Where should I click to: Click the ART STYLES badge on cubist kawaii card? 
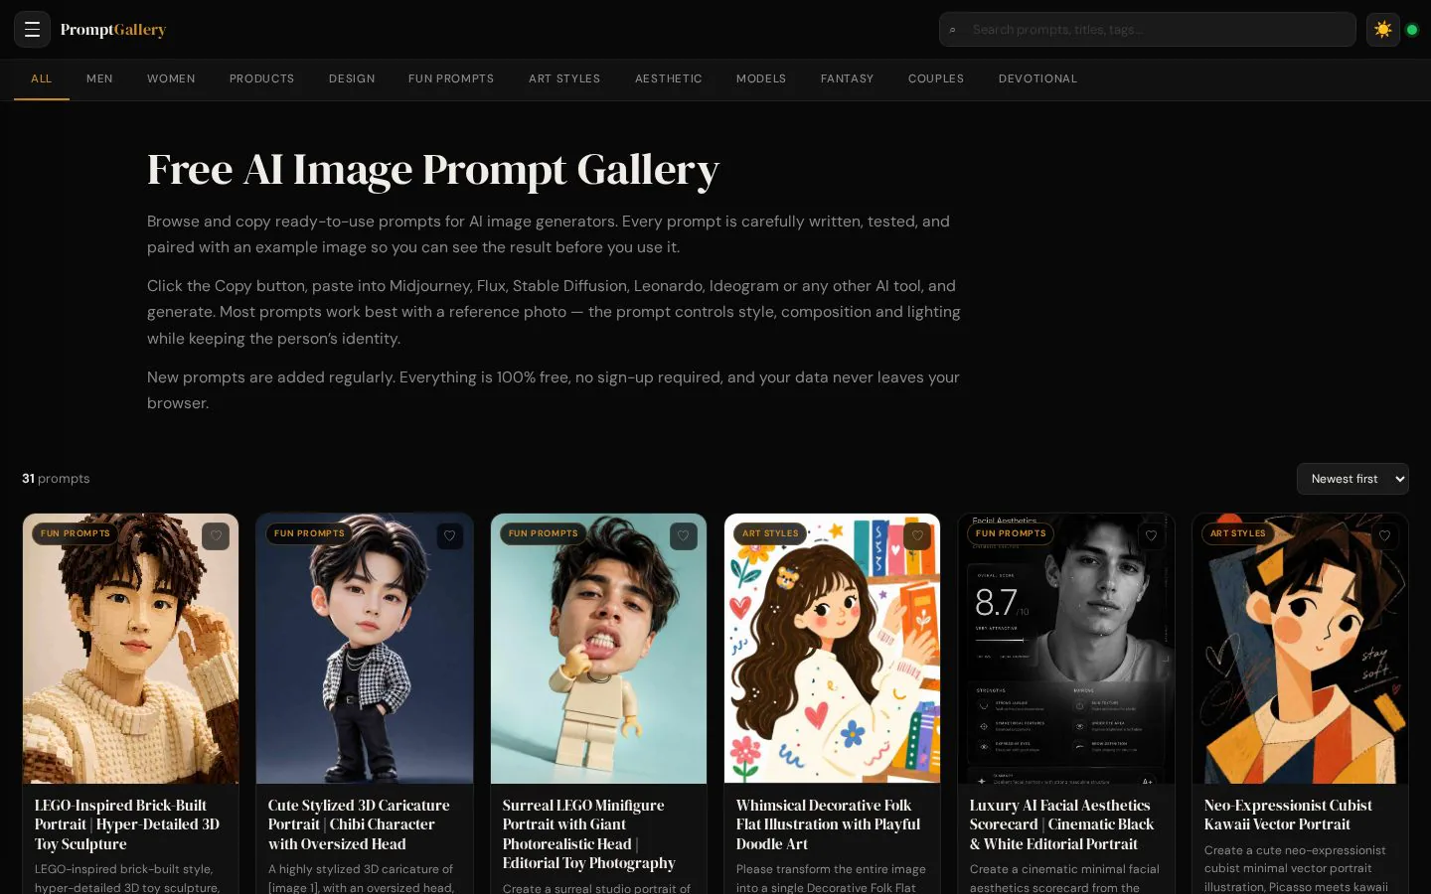click(x=1238, y=533)
